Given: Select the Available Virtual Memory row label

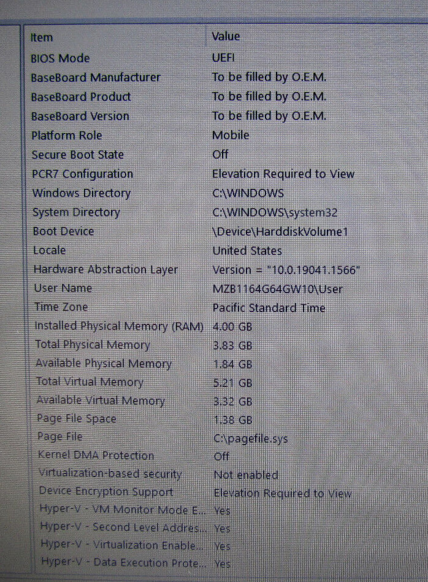Looking at the screenshot, I should tap(101, 400).
